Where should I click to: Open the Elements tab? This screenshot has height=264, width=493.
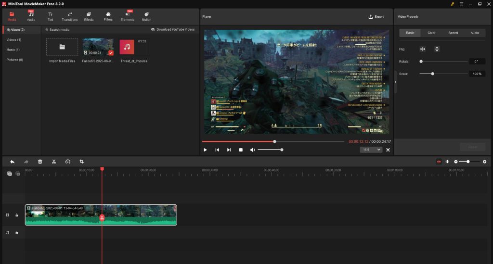[127, 16]
